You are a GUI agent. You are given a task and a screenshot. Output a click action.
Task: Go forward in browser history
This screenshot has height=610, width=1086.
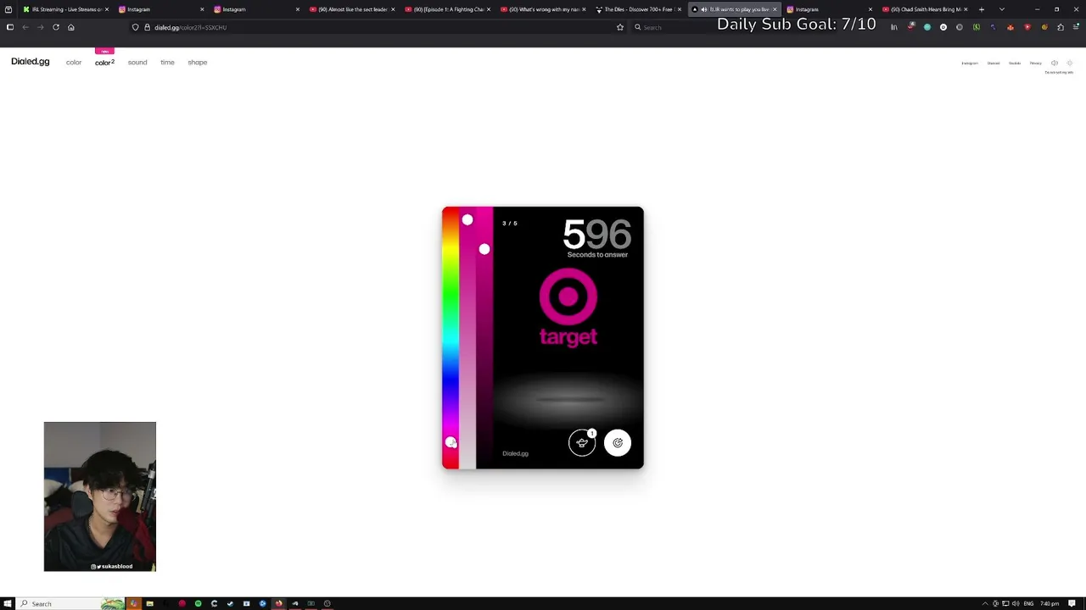point(40,27)
